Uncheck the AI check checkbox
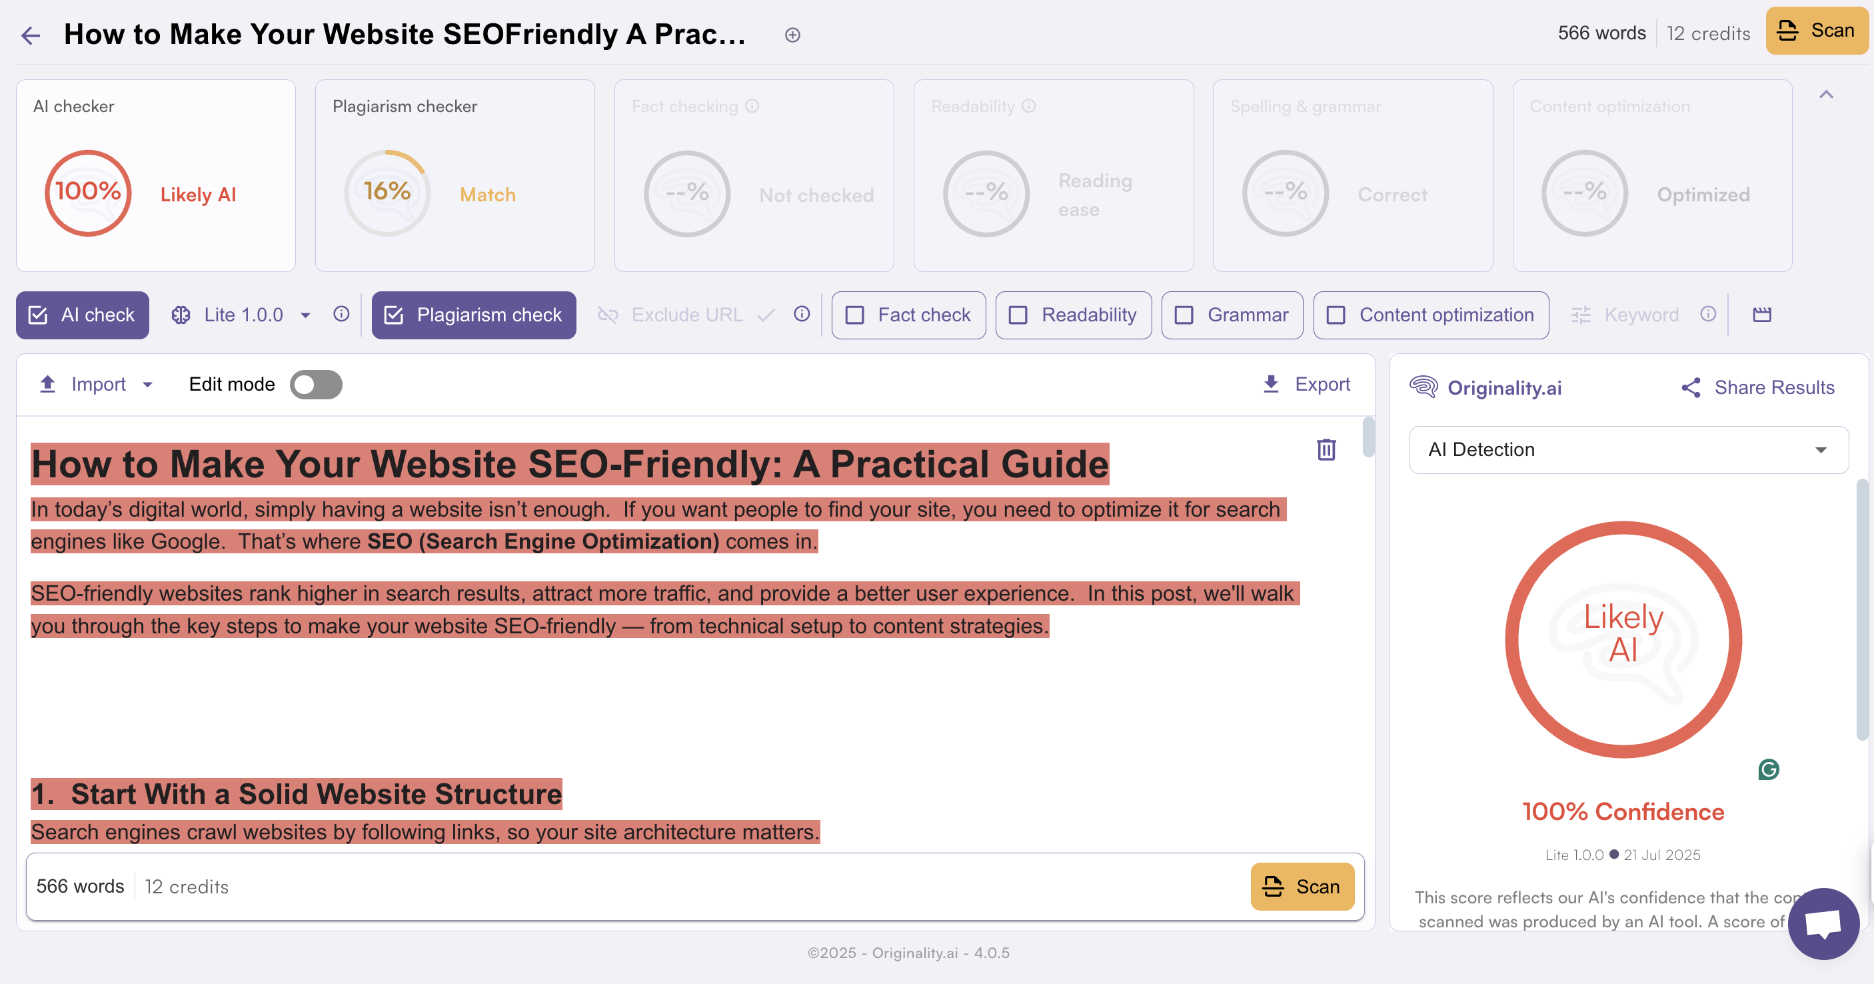Image resolution: width=1874 pixels, height=984 pixels. click(38, 315)
